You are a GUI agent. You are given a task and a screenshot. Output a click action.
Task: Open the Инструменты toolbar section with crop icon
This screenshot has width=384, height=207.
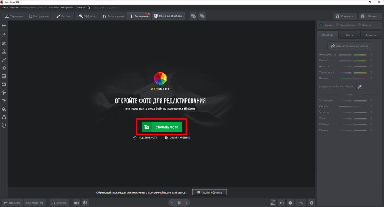[x=38, y=16]
